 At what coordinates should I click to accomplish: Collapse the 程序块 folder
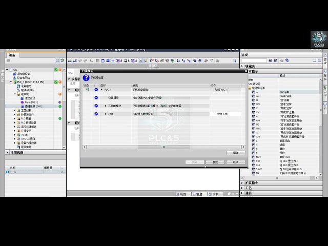pyautogui.click(x=15, y=94)
